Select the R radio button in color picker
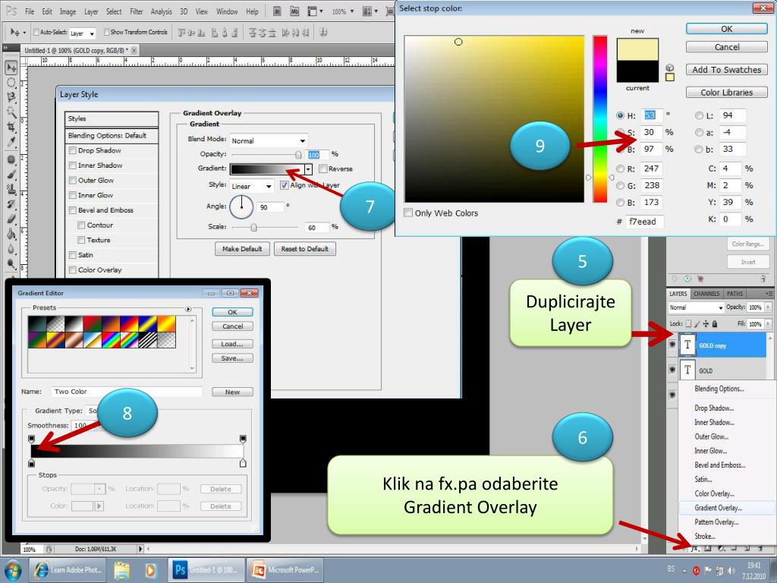 pyautogui.click(x=620, y=169)
